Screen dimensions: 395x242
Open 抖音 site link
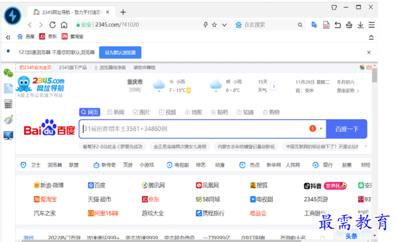click(313, 186)
